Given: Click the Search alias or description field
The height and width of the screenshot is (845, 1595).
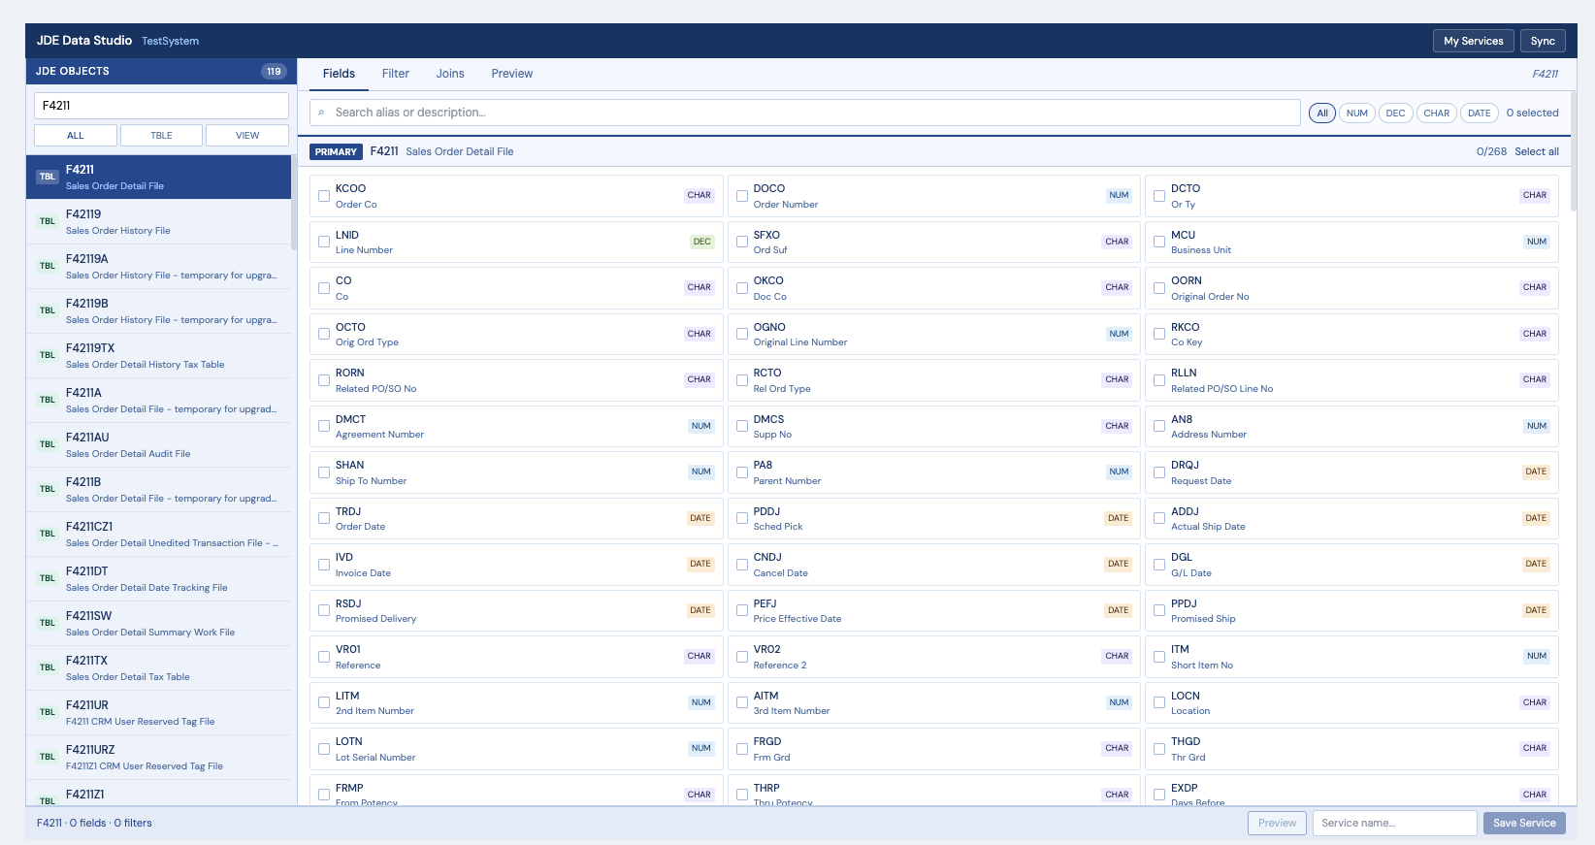Looking at the screenshot, I should click(x=805, y=113).
